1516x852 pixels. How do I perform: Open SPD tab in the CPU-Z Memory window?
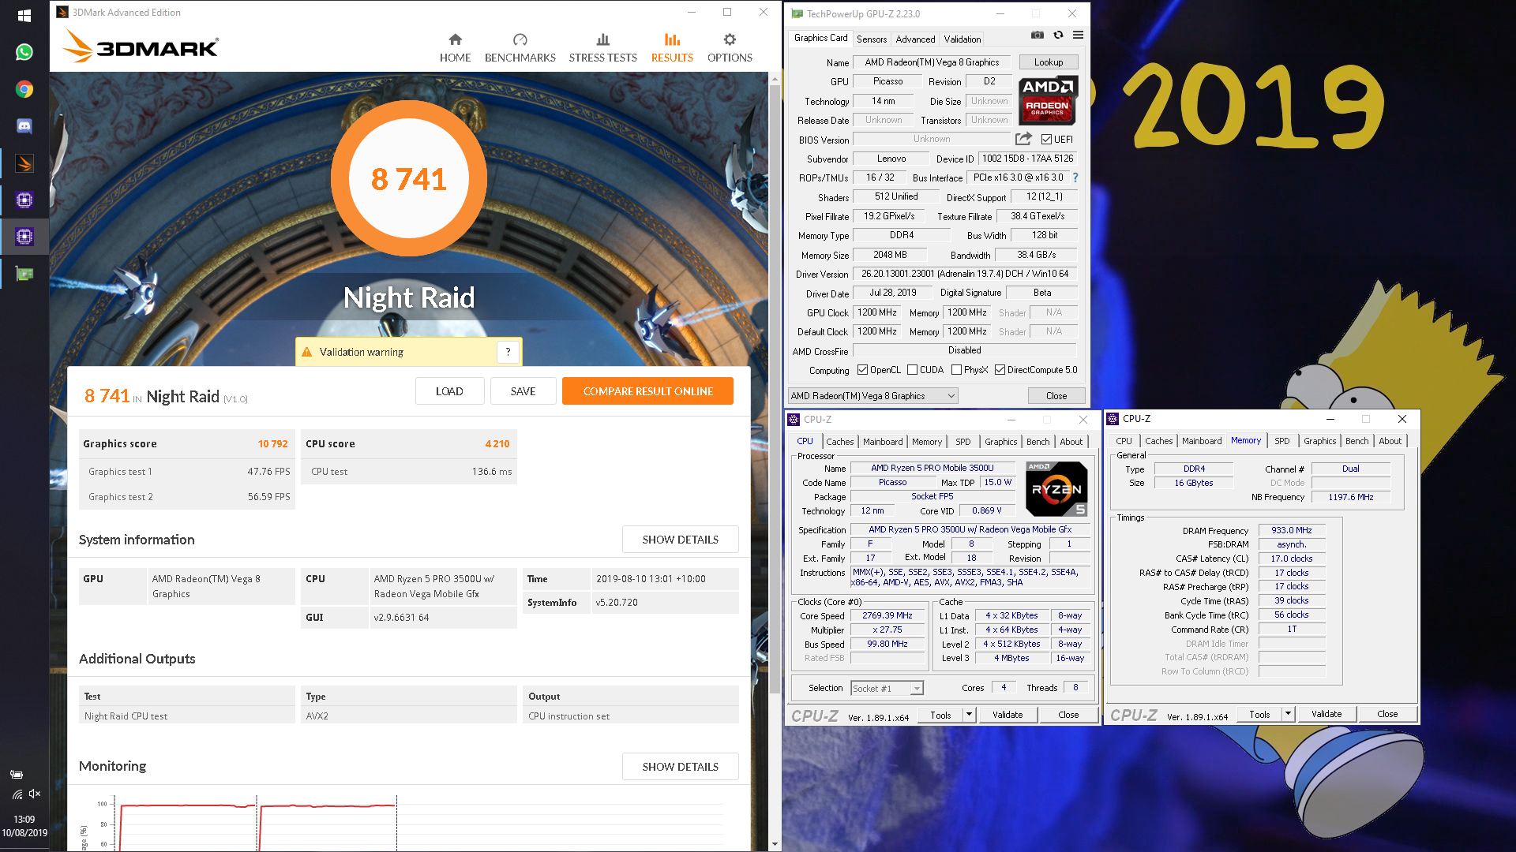click(x=1281, y=441)
